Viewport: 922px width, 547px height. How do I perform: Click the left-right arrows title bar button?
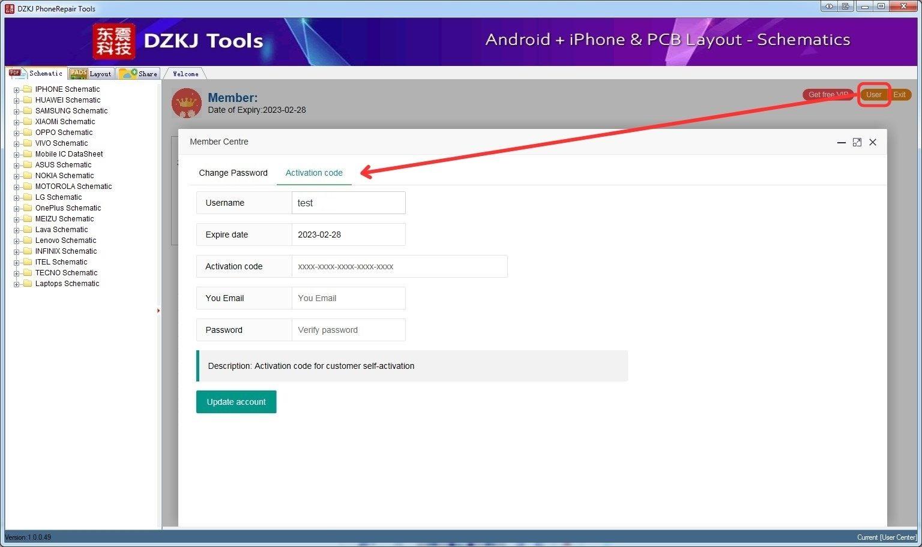pyautogui.click(x=829, y=7)
